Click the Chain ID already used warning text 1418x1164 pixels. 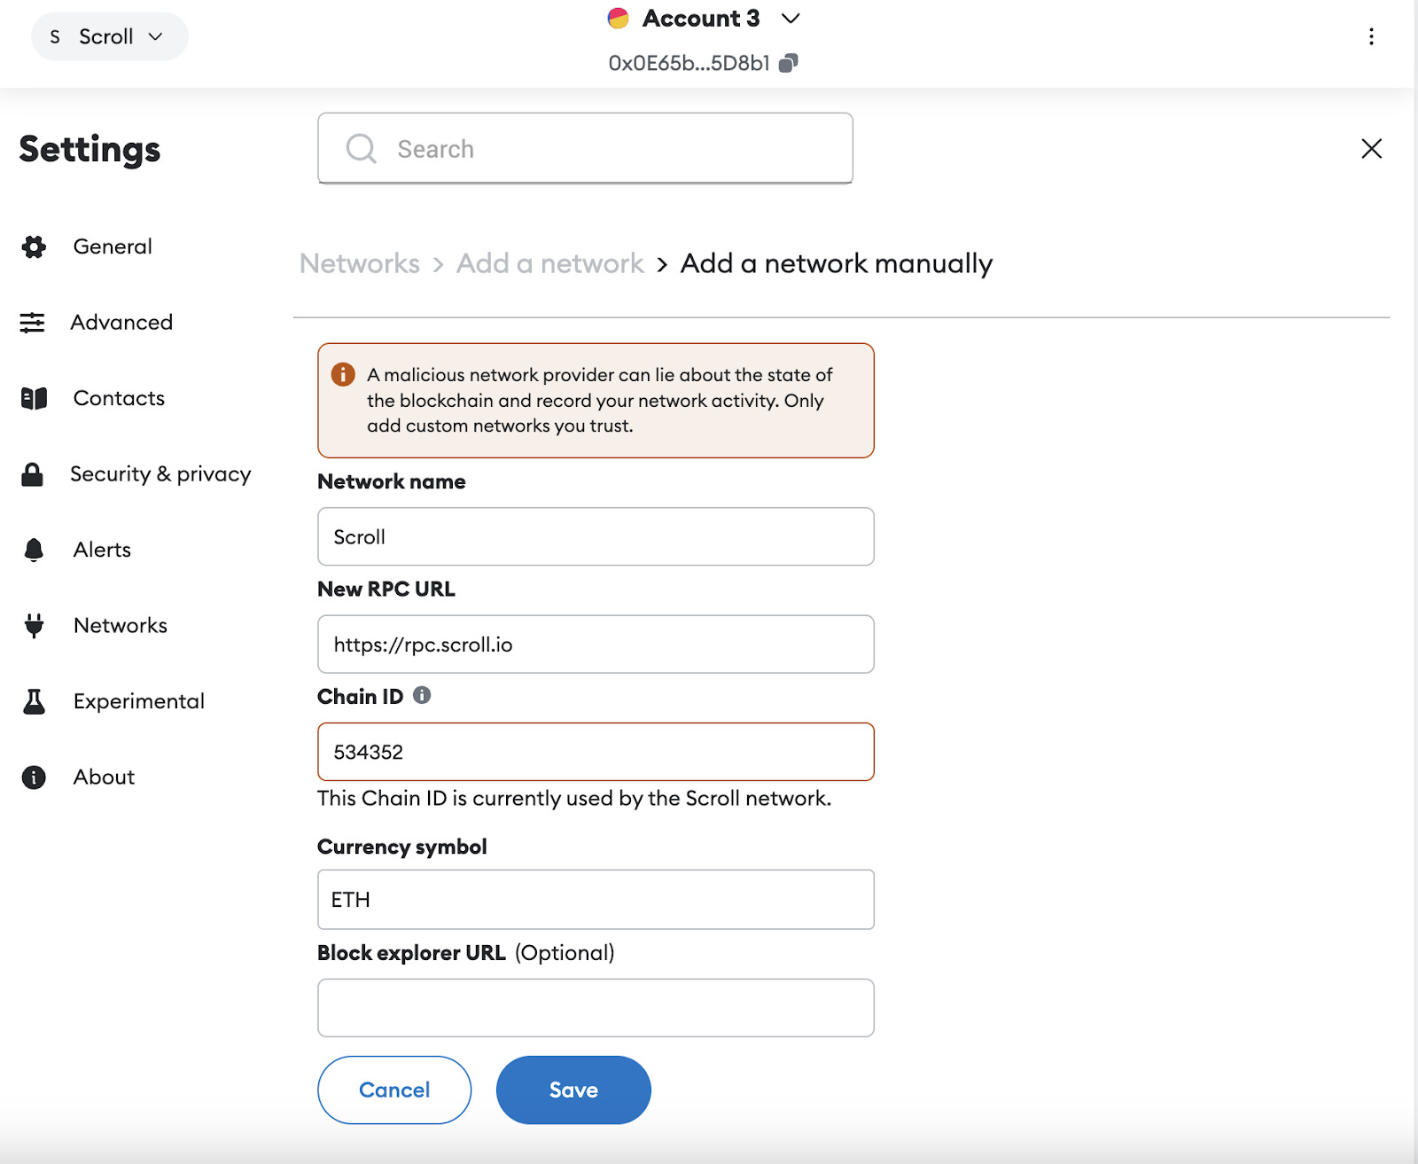[574, 798]
